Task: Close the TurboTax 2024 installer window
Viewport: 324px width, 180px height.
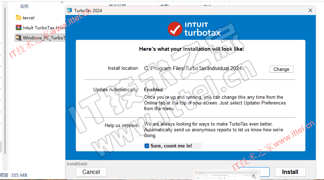Action: (310, 10)
